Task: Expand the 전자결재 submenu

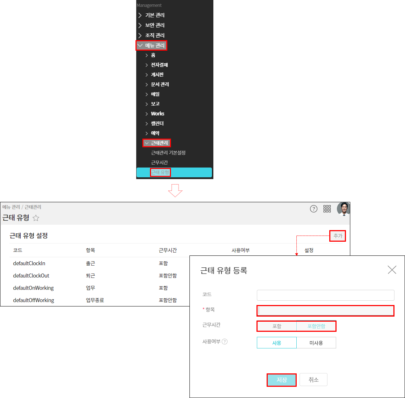Action: coord(159,65)
